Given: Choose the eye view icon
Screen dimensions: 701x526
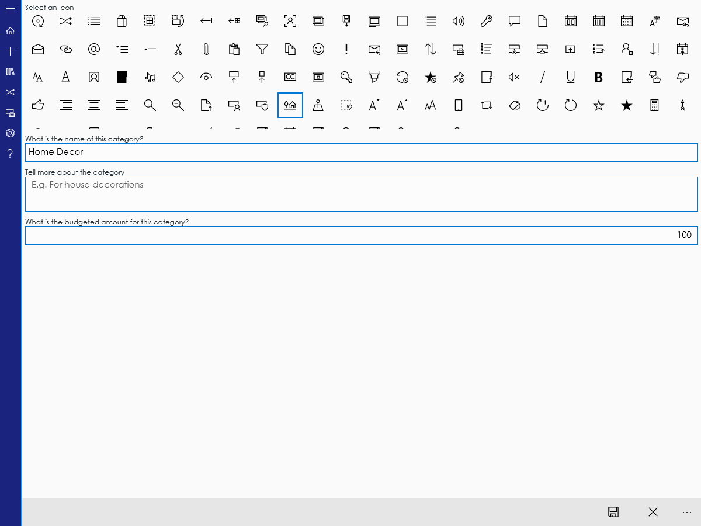Looking at the screenshot, I should coord(206,77).
